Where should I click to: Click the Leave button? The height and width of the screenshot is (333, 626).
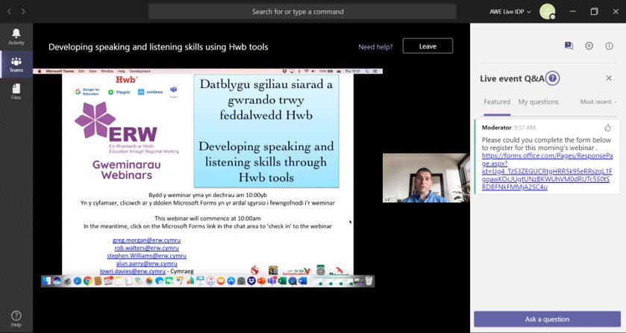coord(428,46)
